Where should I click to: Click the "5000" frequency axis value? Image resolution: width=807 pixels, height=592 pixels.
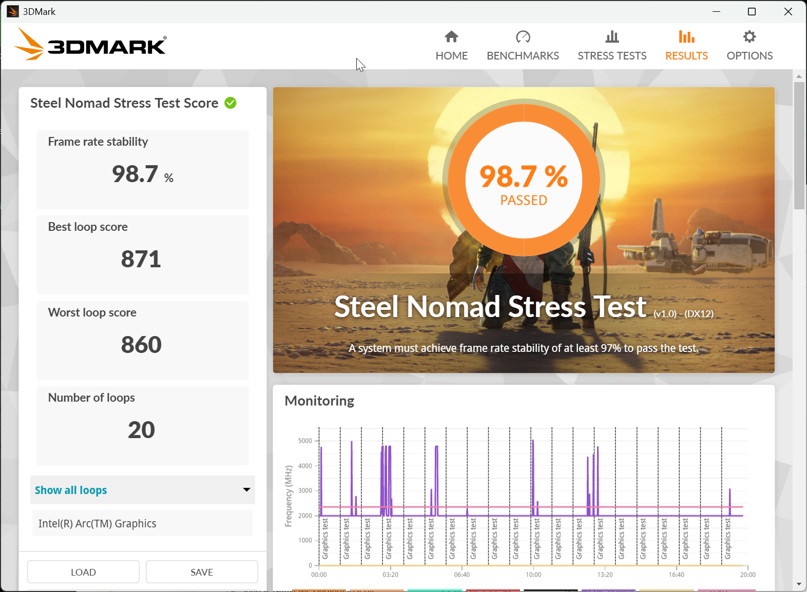305,441
